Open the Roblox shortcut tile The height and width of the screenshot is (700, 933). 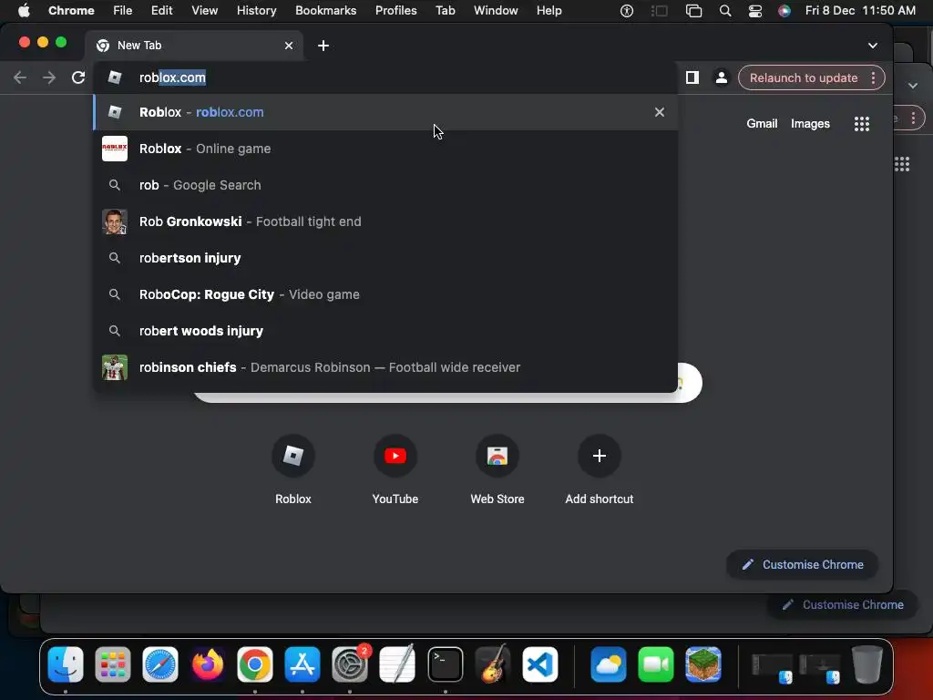point(292,471)
